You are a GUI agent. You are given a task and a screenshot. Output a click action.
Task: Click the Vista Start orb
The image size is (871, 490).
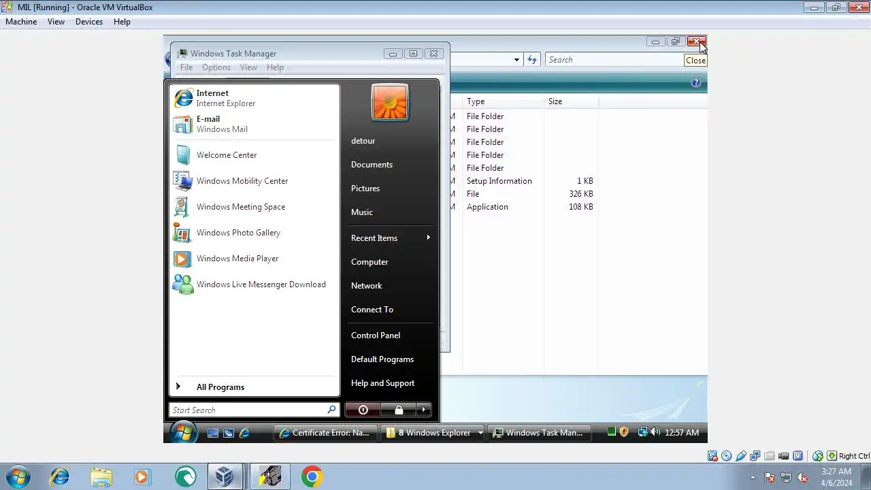tap(182, 433)
